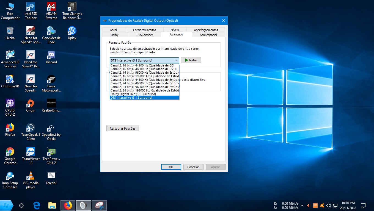Launch TeamSpeak 3 Client shortcut
The height and width of the screenshot is (211, 374).
pos(31,132)
